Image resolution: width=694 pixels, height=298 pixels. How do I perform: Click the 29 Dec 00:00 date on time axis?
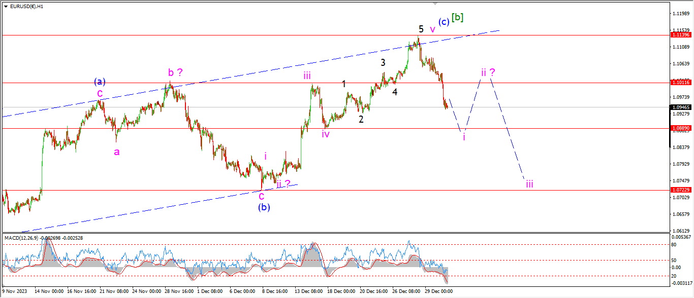(x=438, y=291)
